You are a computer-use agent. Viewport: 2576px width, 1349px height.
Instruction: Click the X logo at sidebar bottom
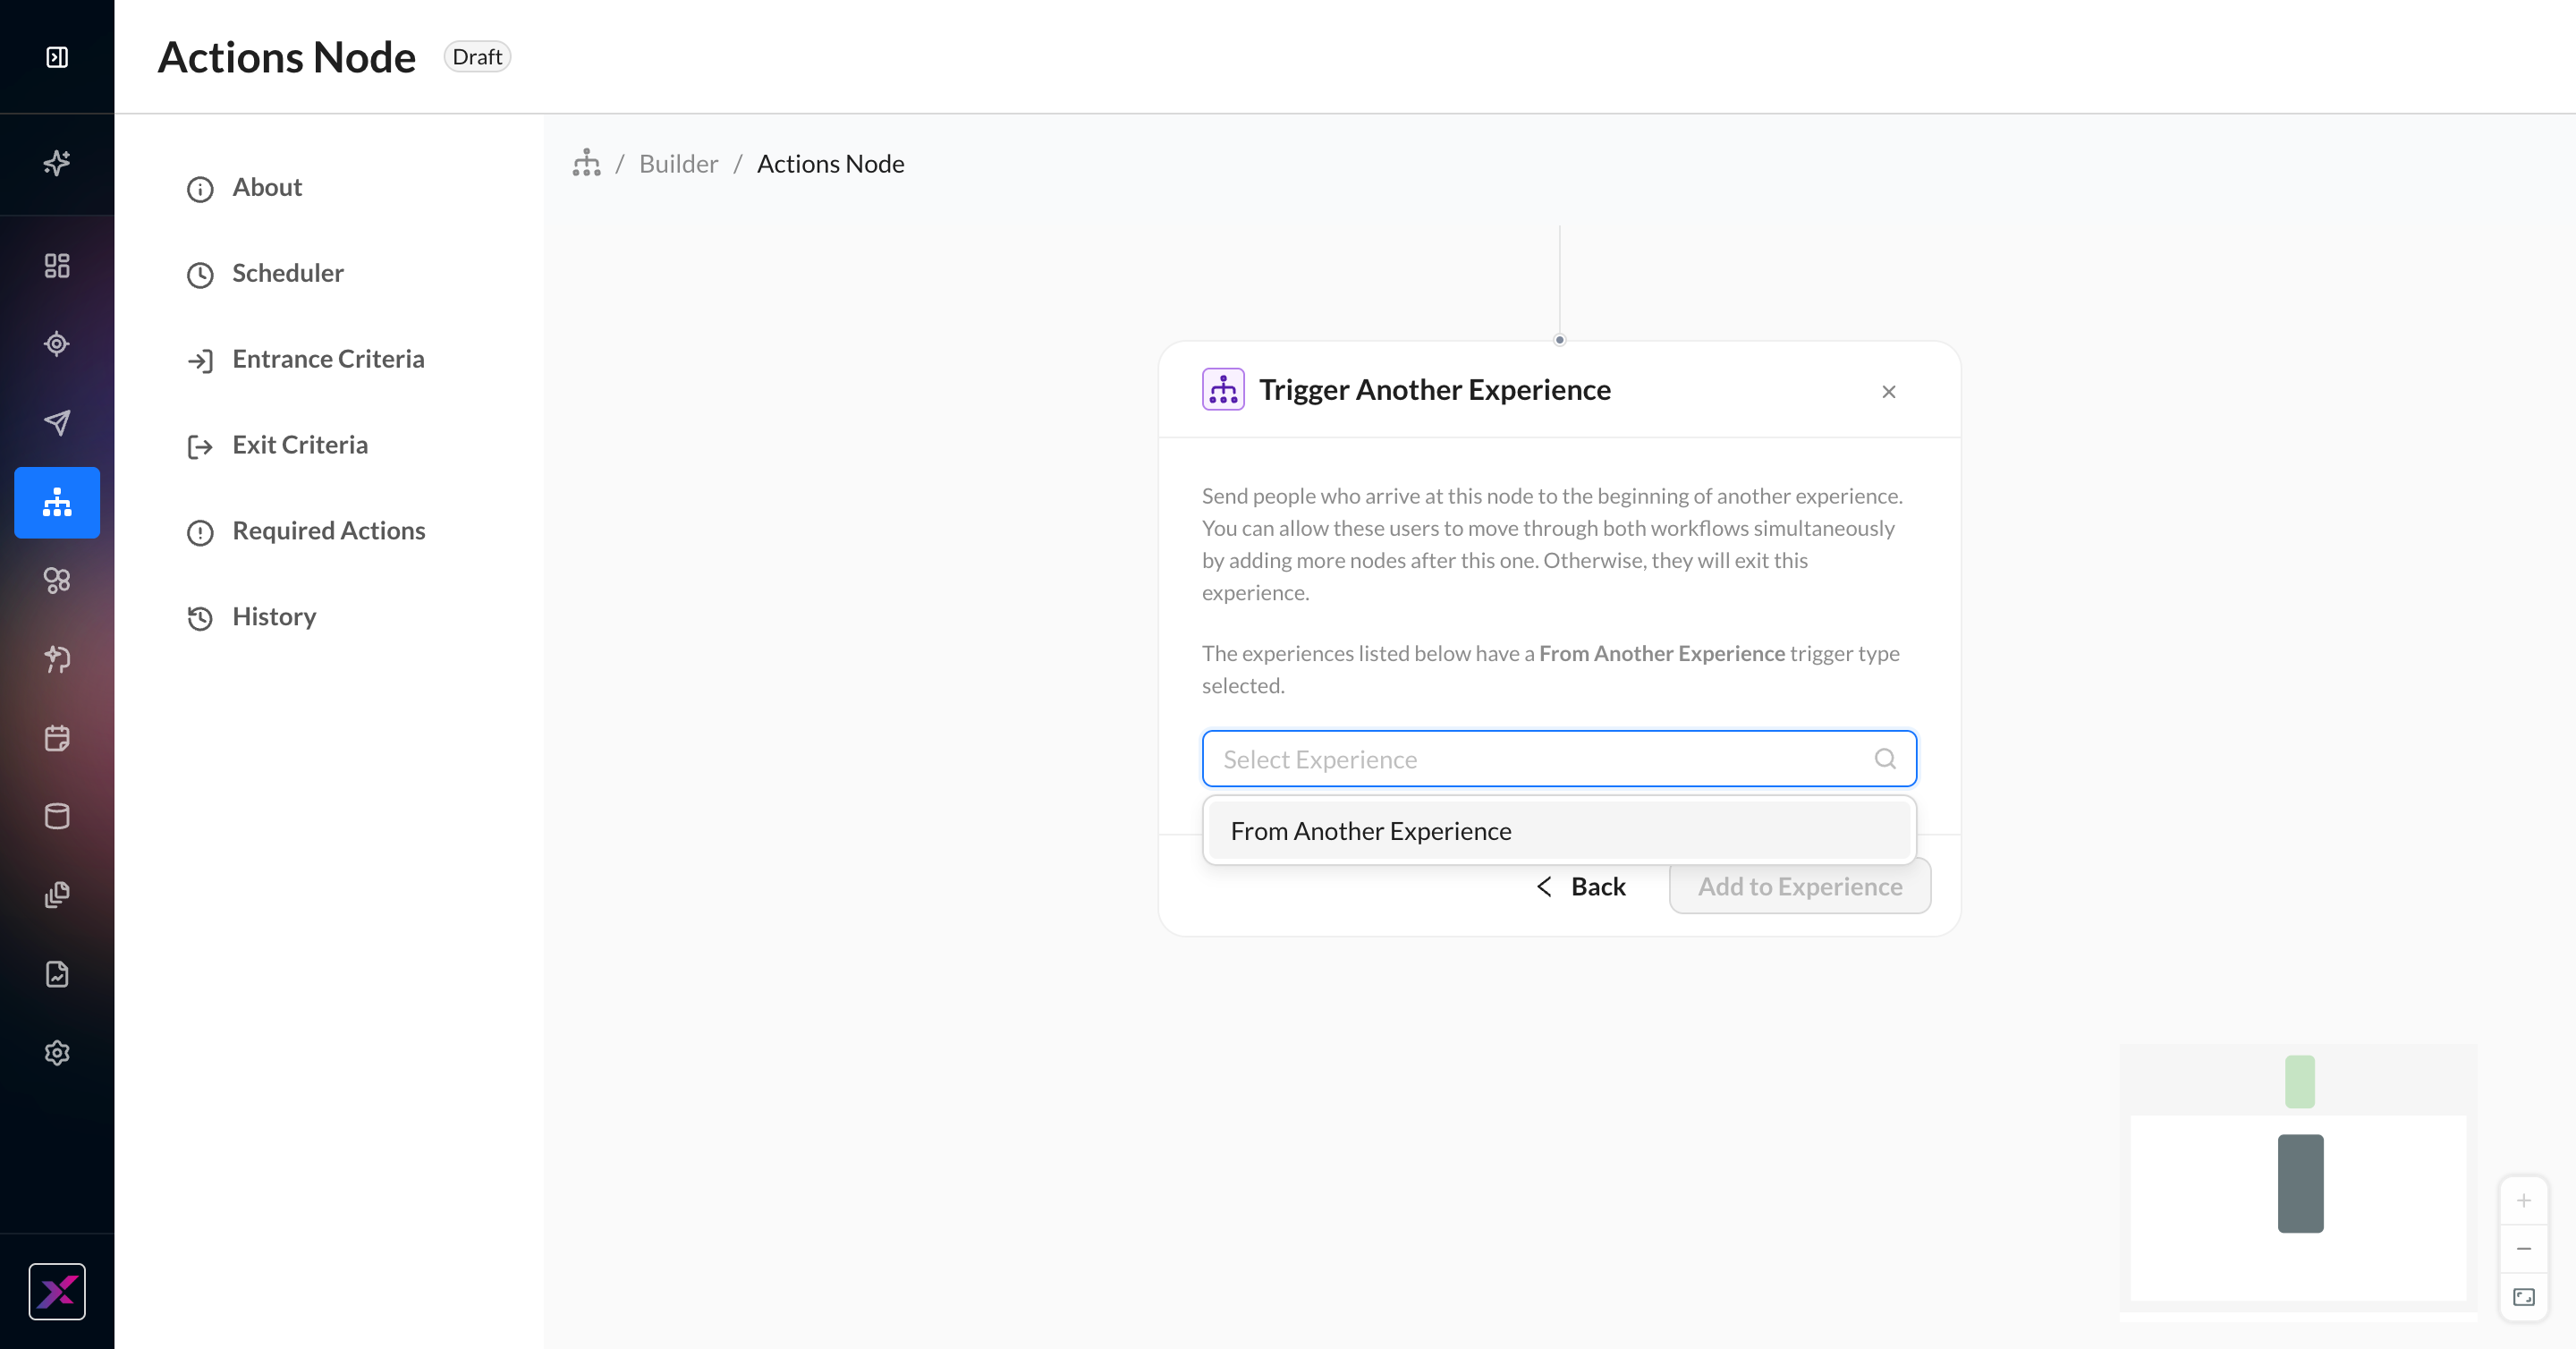tap(57, 1291)
